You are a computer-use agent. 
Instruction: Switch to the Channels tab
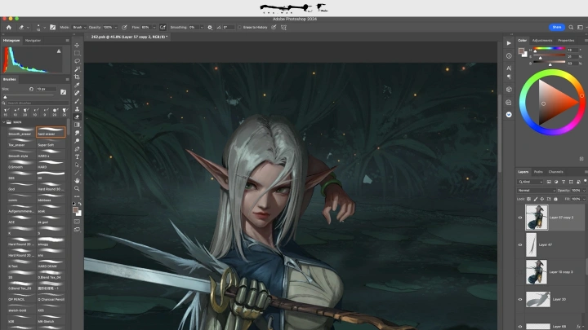tap(556, 172)
